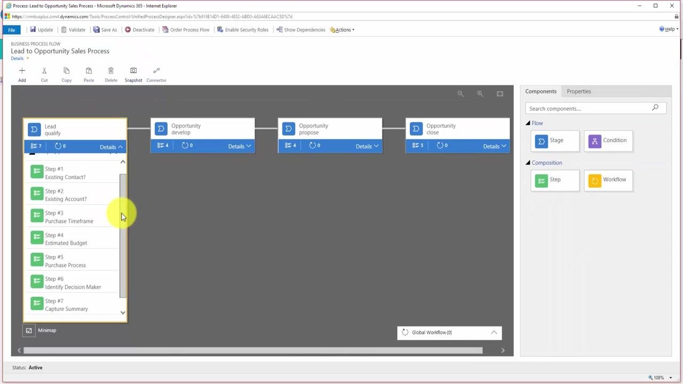Screen dimensions: 683x384
Task: Select the Workflow composition component
Action: 608,180
